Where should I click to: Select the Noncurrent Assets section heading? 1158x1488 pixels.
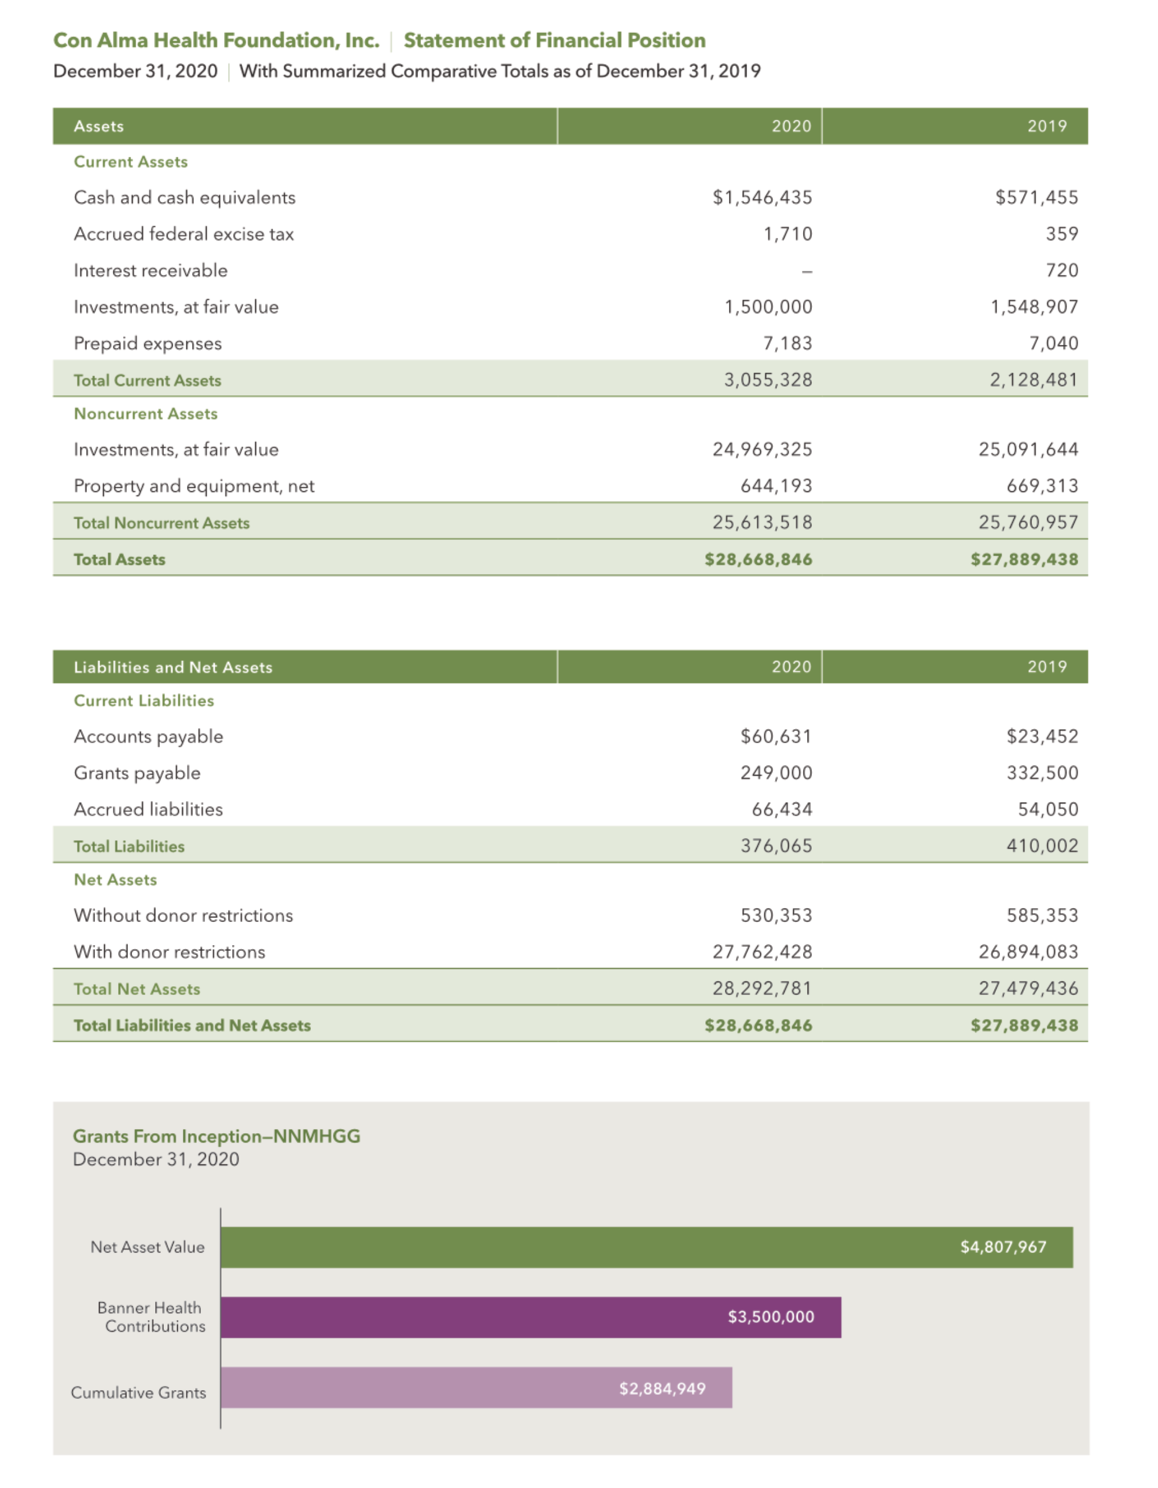[x=146, y=414]
